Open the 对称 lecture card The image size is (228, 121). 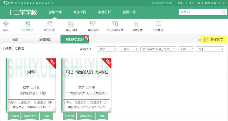[x=31, y=85]
